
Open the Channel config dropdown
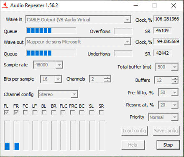[x=74, y=94]
